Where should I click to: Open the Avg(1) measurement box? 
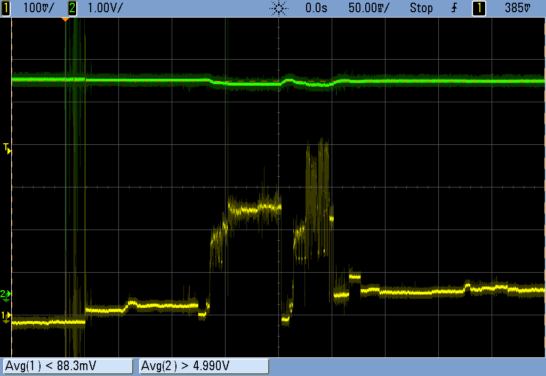tap(68, 366)
